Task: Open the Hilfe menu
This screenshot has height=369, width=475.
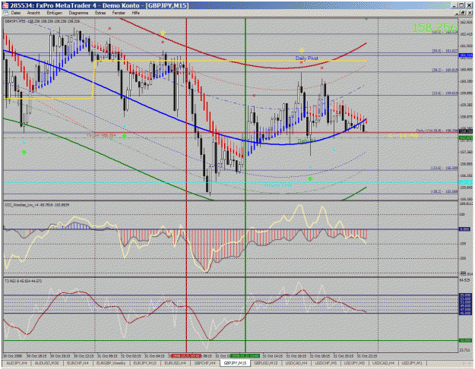Action: tap(135, 13)
